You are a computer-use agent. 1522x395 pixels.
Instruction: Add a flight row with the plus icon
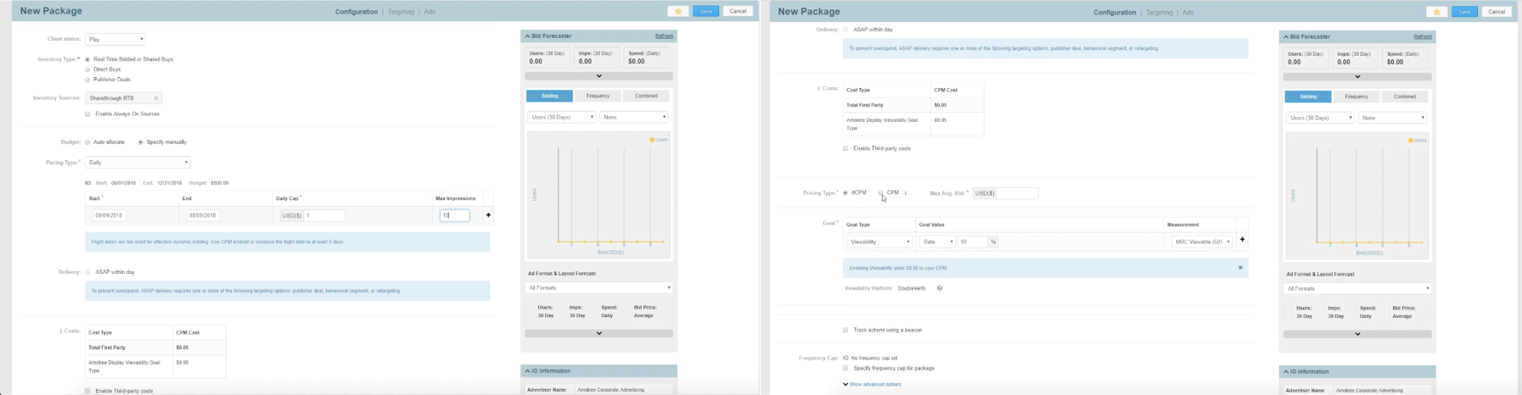pos(488,215)
